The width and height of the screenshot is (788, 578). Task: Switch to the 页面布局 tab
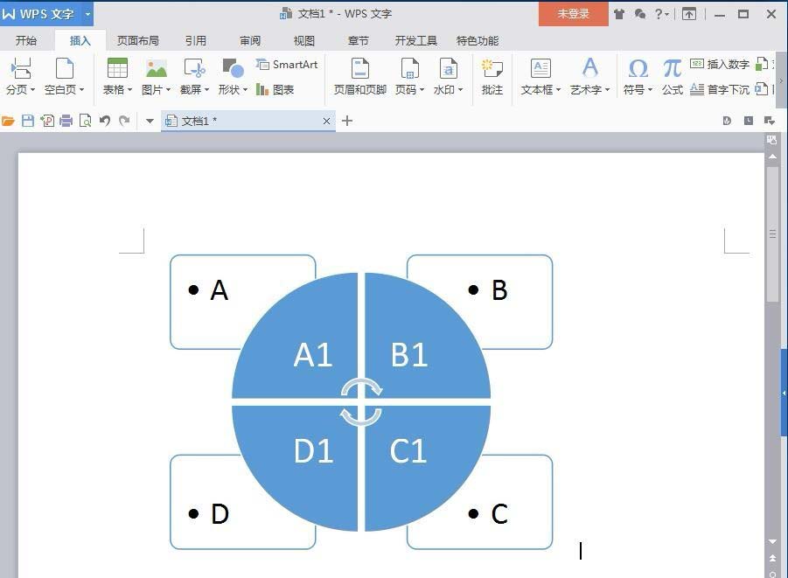138,41
